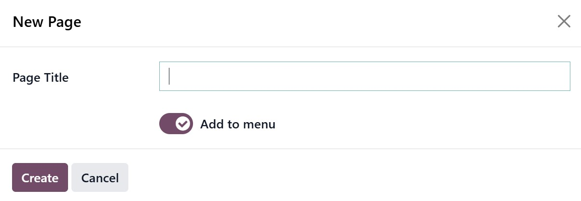Focus the Page Title text field
Screen dimensions: 581x201
(x=364, y=76)
